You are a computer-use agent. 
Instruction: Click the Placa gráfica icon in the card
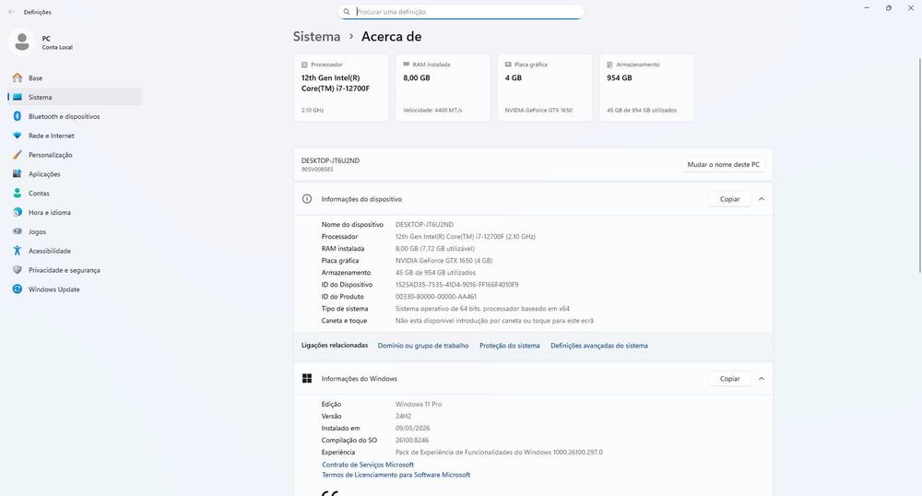508,65
